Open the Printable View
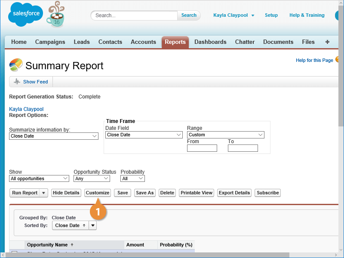The image size is (344, 258). pos(197,193)
